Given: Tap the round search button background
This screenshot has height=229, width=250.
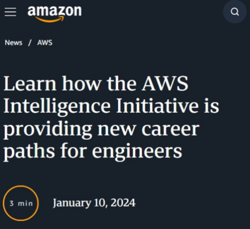Looking at the screenshot, I should (235, 12).
